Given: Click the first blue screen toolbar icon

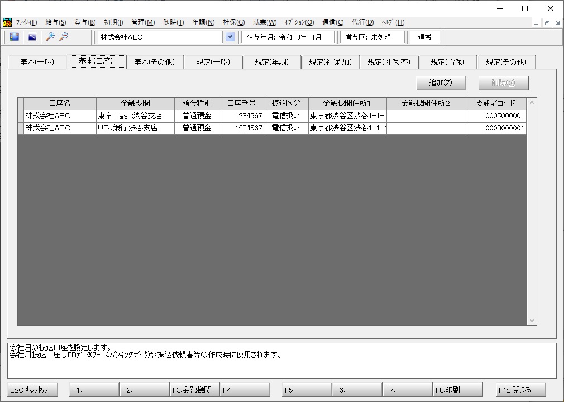Looking at the screenshot, I should click(14, 37).
